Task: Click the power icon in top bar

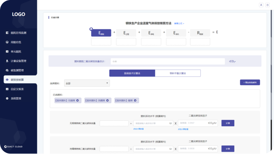Action: 268,5
